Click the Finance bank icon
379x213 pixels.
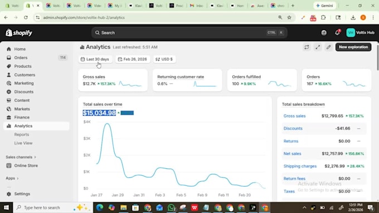(9, 117)
